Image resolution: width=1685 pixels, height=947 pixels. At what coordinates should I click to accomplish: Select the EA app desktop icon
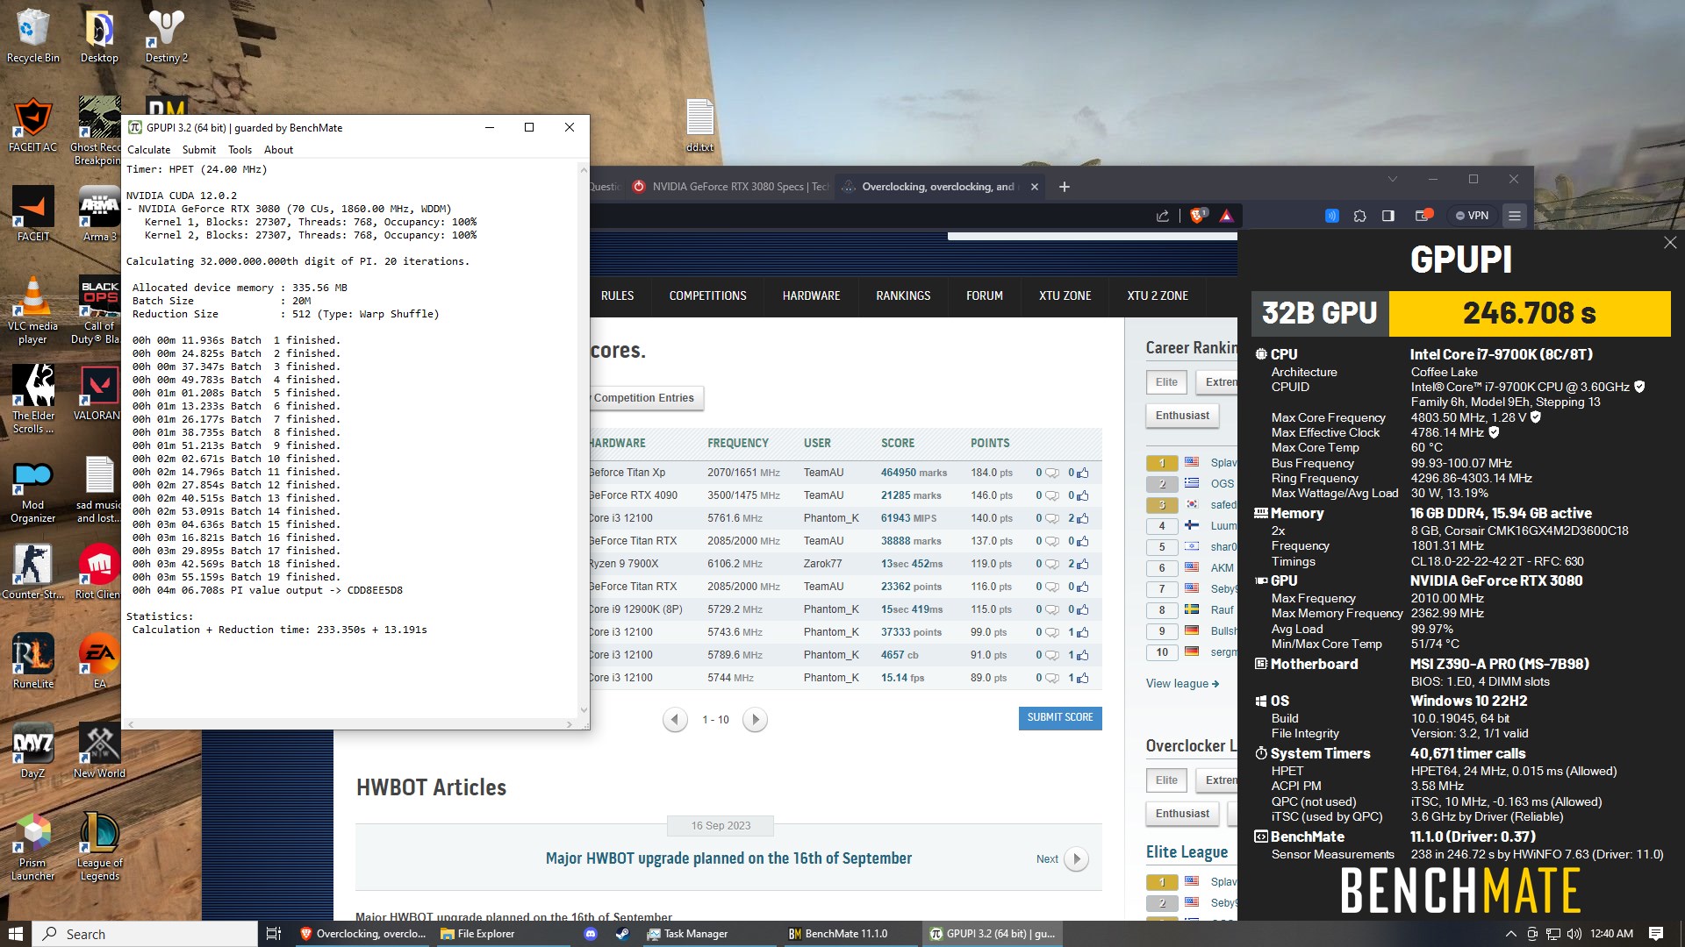[99, 662]
